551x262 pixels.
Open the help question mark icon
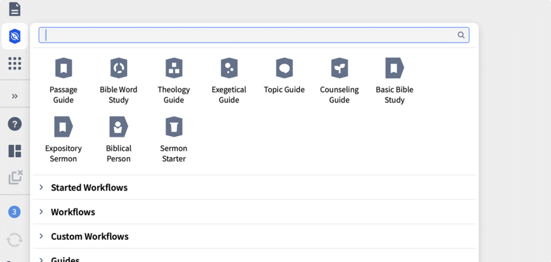(15, 124)
